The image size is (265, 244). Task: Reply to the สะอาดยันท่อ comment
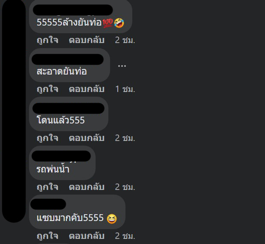pyautogui.click(x=87, y=89)
